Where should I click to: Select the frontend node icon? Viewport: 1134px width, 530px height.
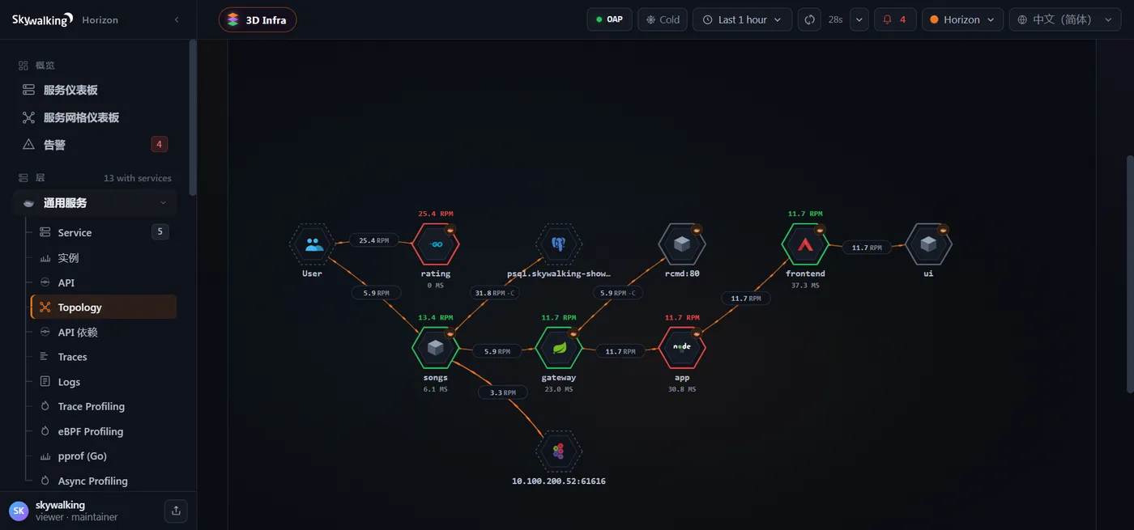pos(805,244)
